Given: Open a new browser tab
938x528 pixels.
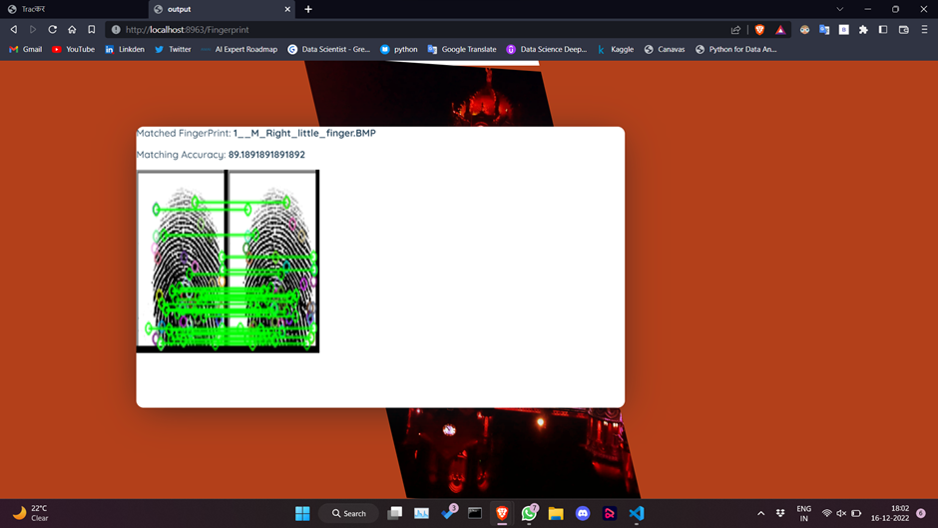Looking at the screenshot, I should tap(308, 9).
